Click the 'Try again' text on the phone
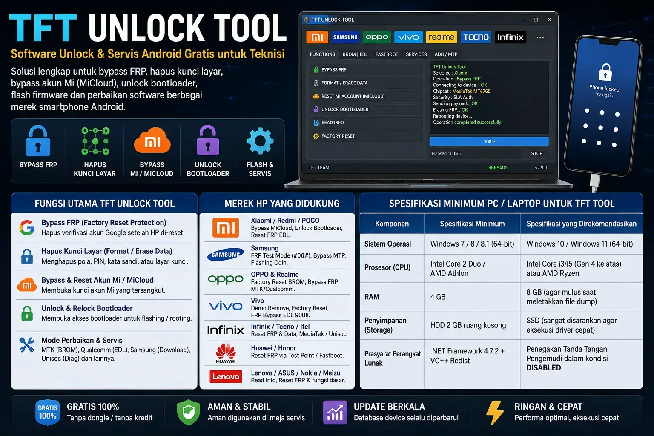This screenshot has width=654, height=436. [604, 95]
